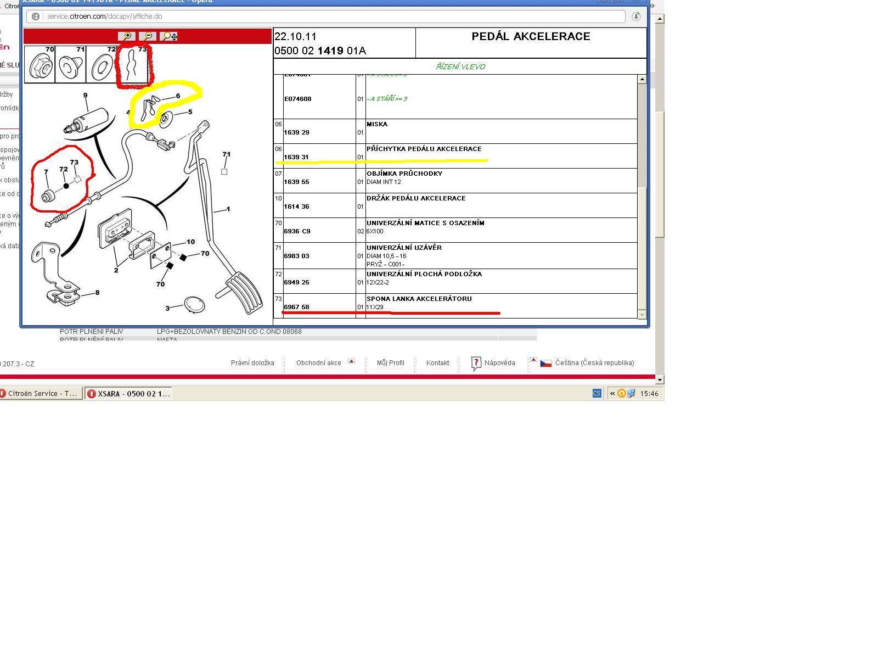Select part number 1614 36
This screenshot has height=659, width=878.
coord(296,206)
